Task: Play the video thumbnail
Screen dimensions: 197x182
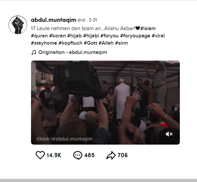Action: pyautogui.click(x=105, y=103)
